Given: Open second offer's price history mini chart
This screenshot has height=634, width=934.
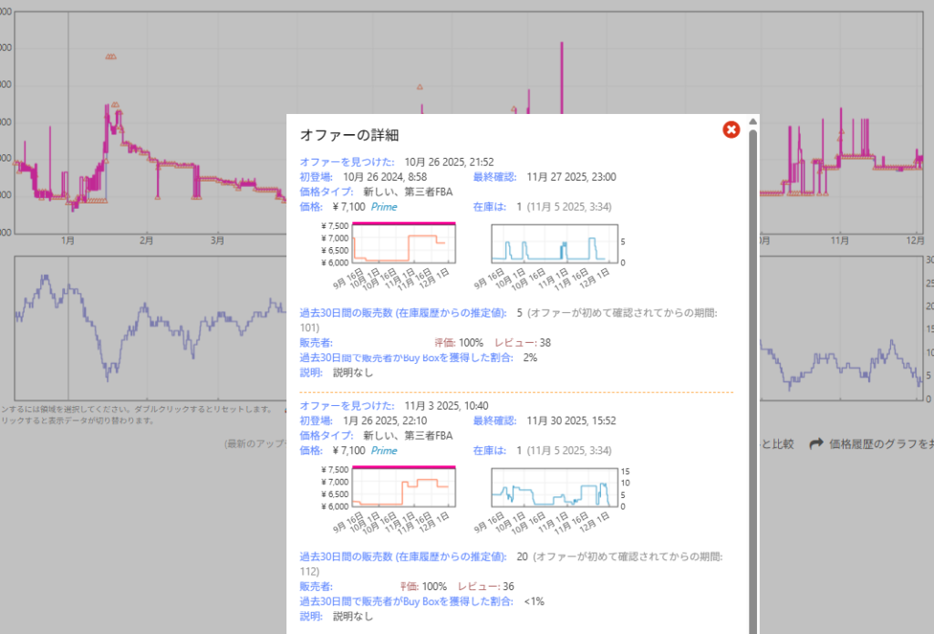Looking at the screenshot, I should point(403,487).
